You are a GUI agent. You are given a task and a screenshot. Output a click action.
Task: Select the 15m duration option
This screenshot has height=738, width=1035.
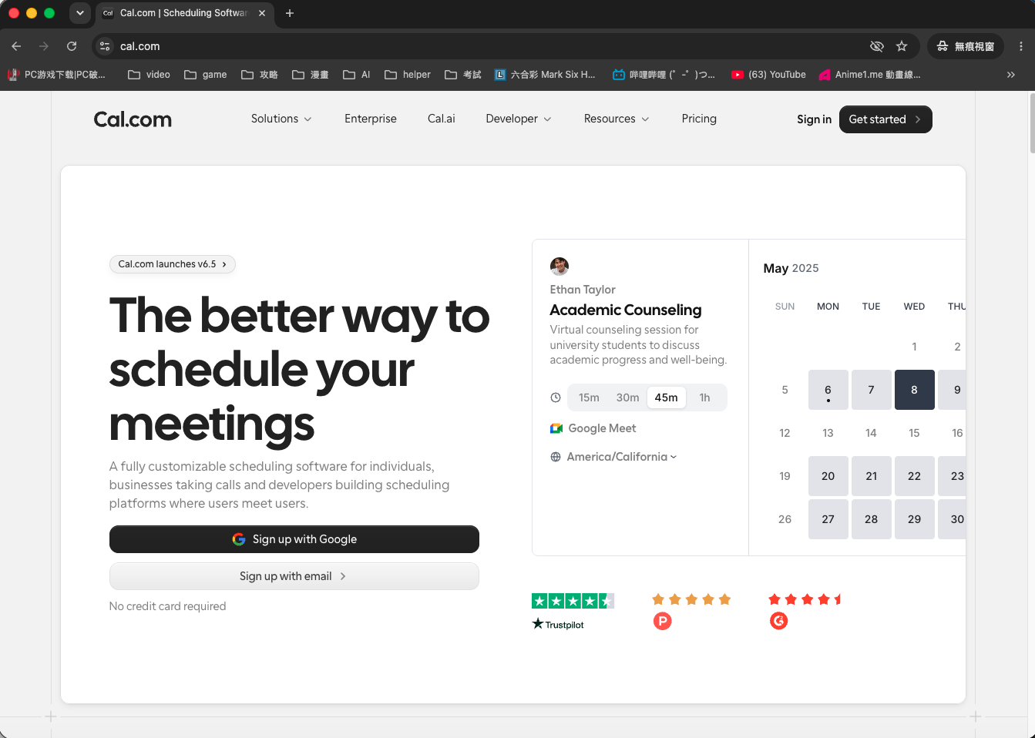pyautogui.click(x=589, y=398)
